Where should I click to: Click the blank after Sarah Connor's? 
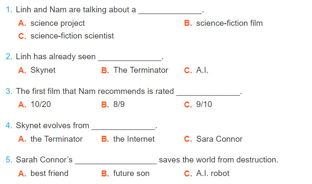pyautogui.click(x=116, y=161)
